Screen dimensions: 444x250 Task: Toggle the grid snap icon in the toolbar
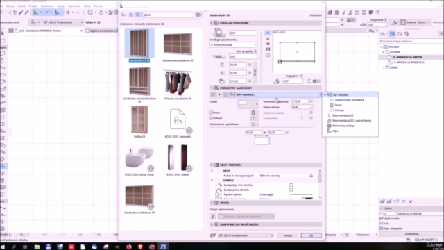coord(68,12)
